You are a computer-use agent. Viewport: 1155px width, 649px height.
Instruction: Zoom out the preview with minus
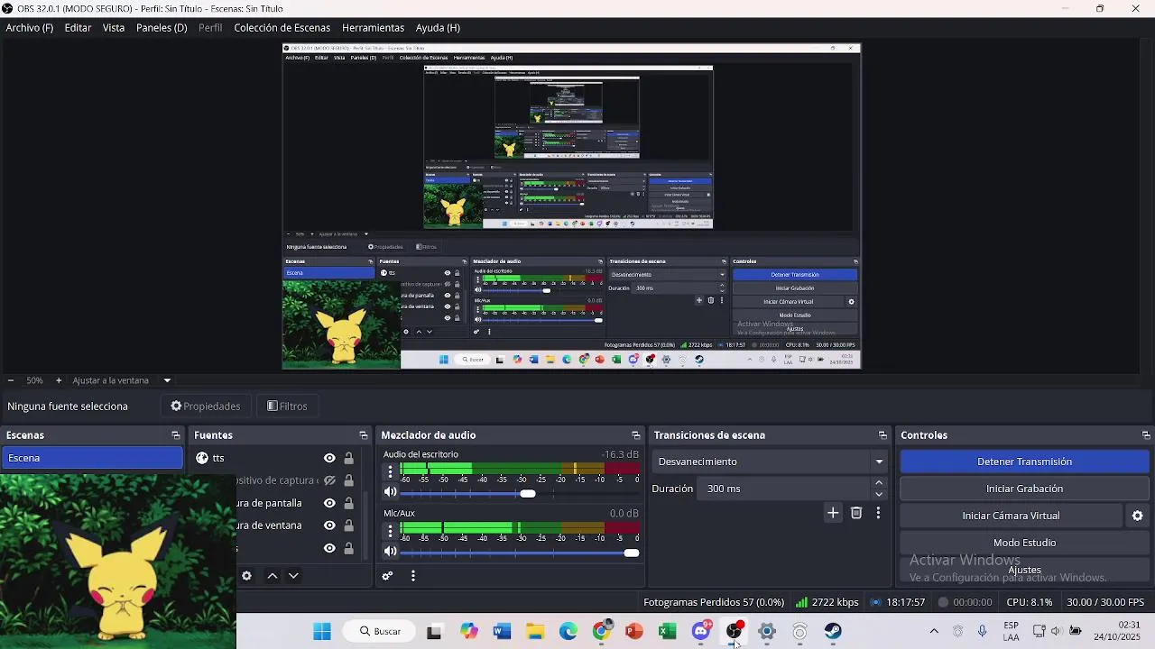[10, 380]
